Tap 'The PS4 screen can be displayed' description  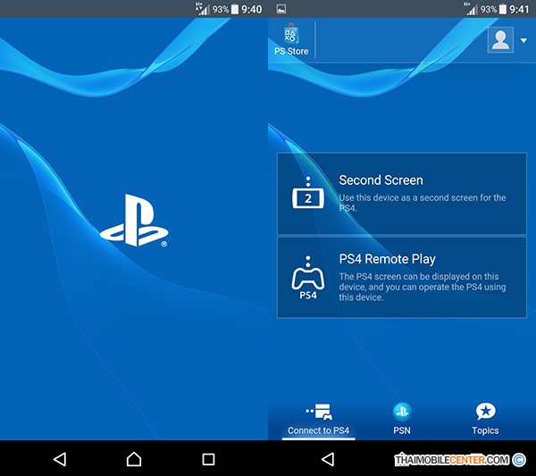pos(423,287)
